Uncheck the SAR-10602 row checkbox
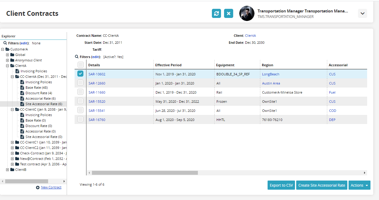Image resolution: width=379 pixels, height=200 pixels. (x=80, y=74)
